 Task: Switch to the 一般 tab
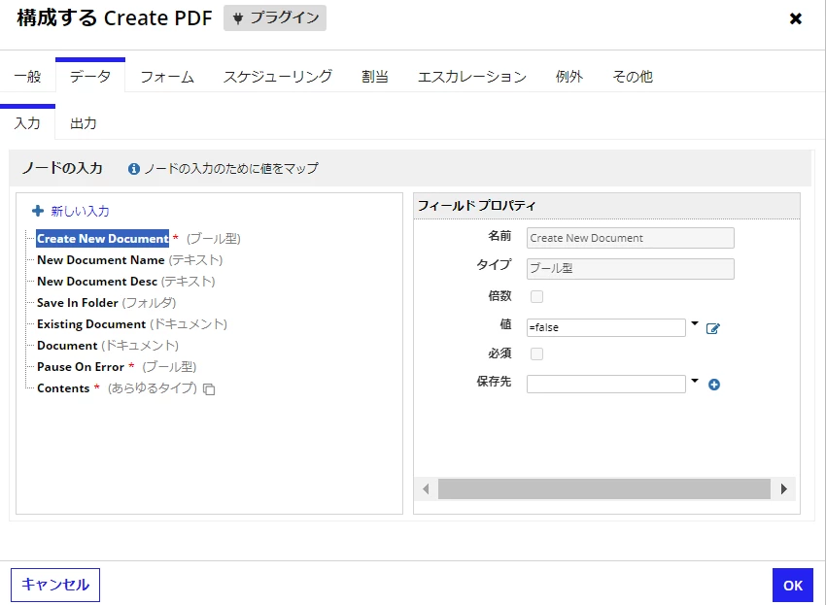[x=27, y=77]
